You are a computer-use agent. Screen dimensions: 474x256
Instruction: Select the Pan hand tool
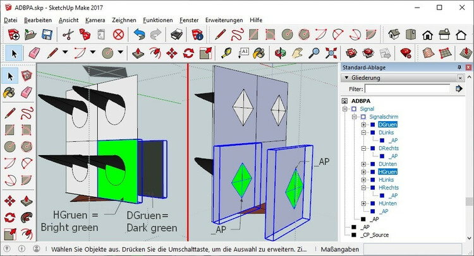point(297,53)
